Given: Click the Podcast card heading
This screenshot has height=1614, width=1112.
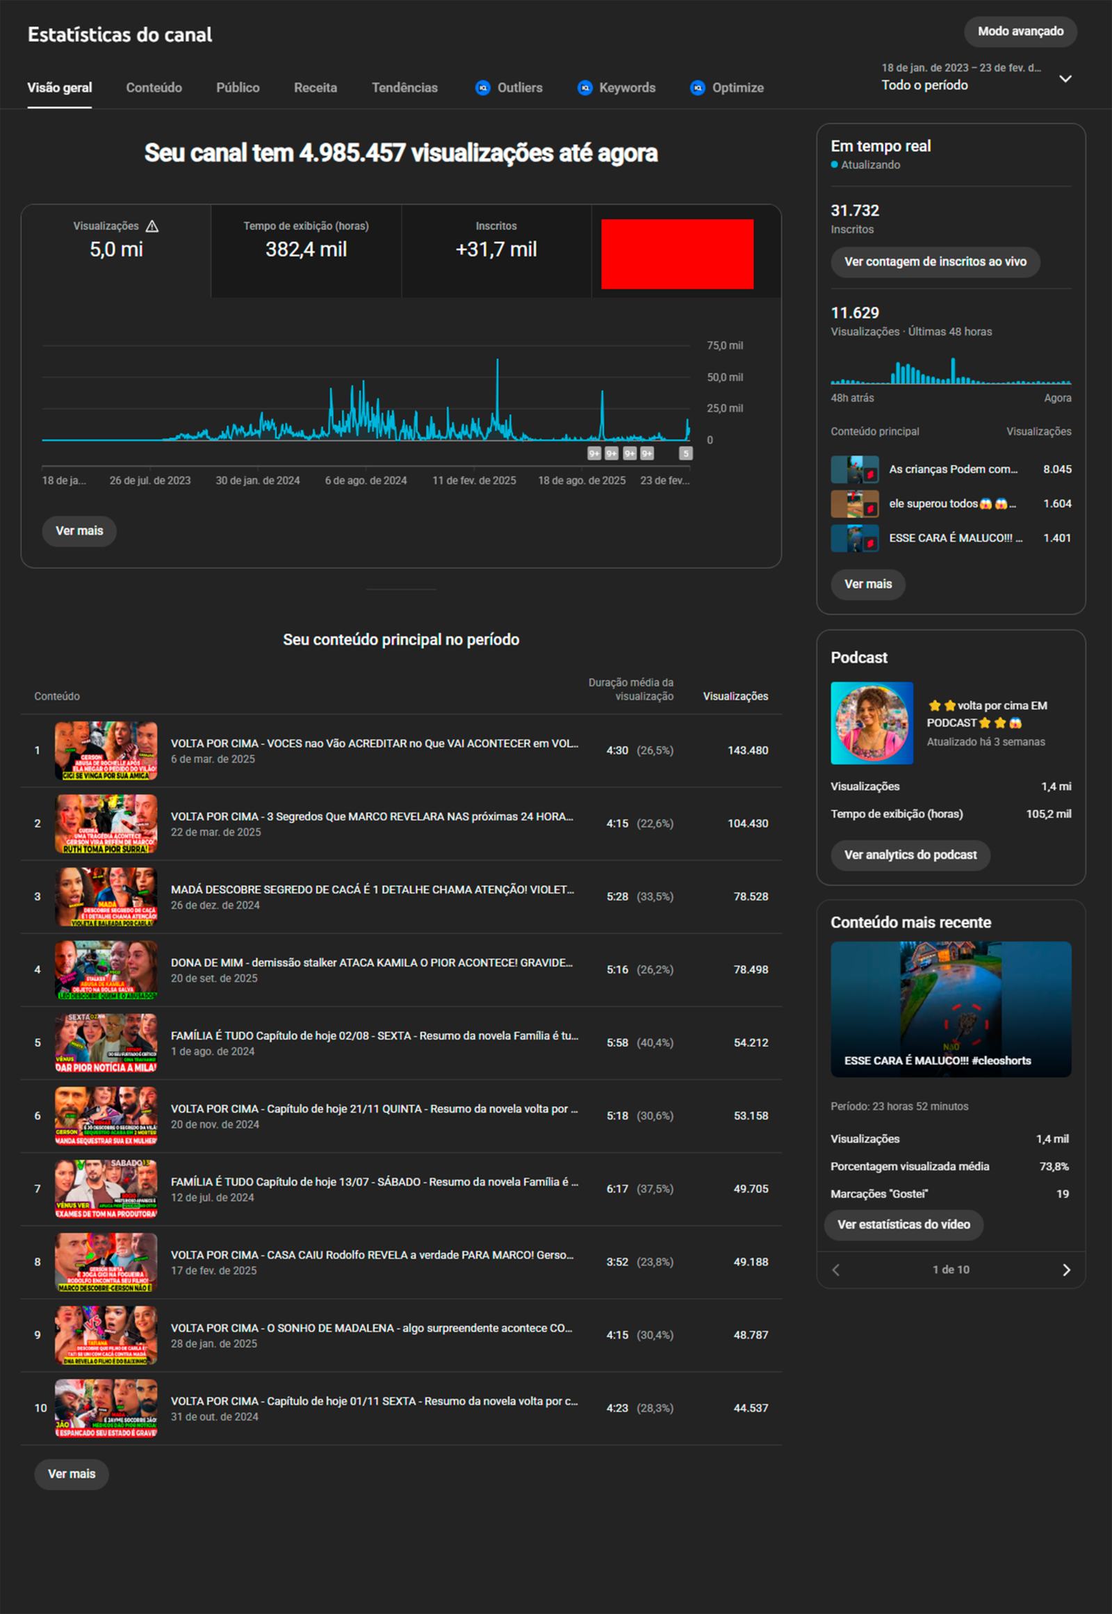Looking at the screenshot, I should coord(859,657).
